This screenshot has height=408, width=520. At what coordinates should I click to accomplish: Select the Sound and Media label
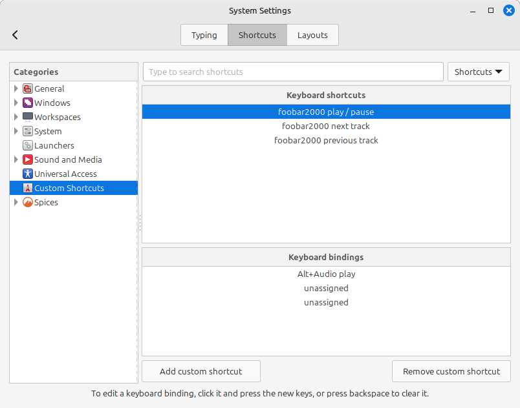coord(68,160)
